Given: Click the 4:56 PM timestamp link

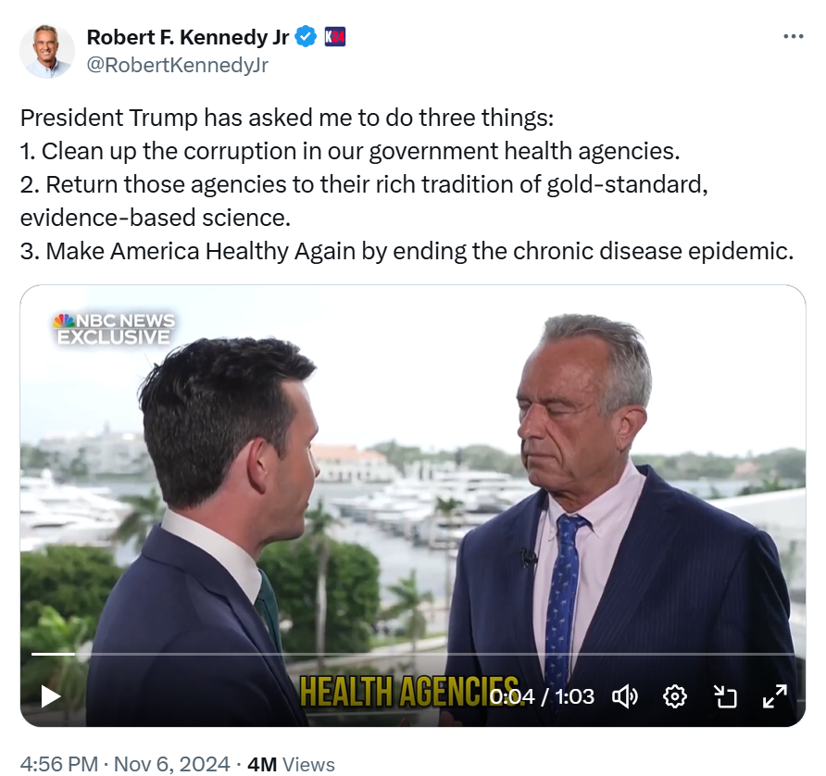Looking at the screenshot, I should click(x=59, y=764).
